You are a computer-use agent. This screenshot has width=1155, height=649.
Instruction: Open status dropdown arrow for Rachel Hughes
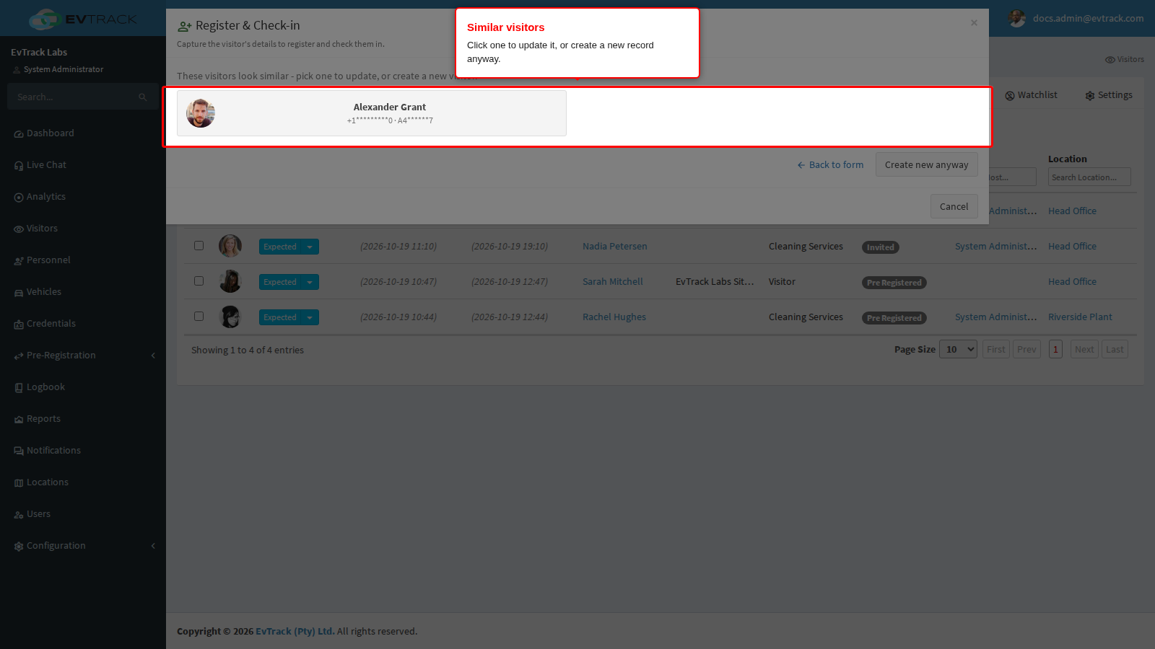(x=310, y=317)
